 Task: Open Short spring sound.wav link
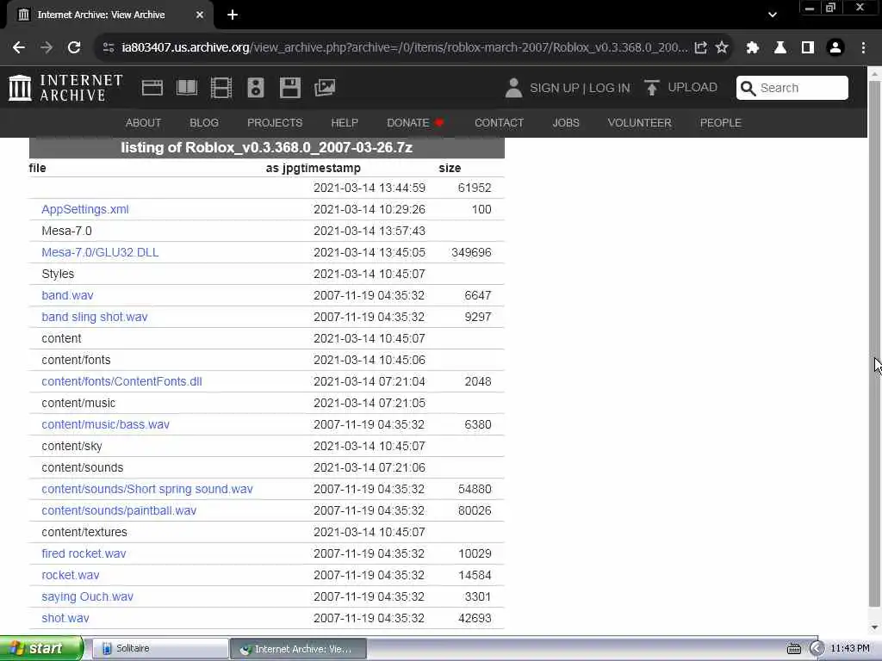[146, 489]
